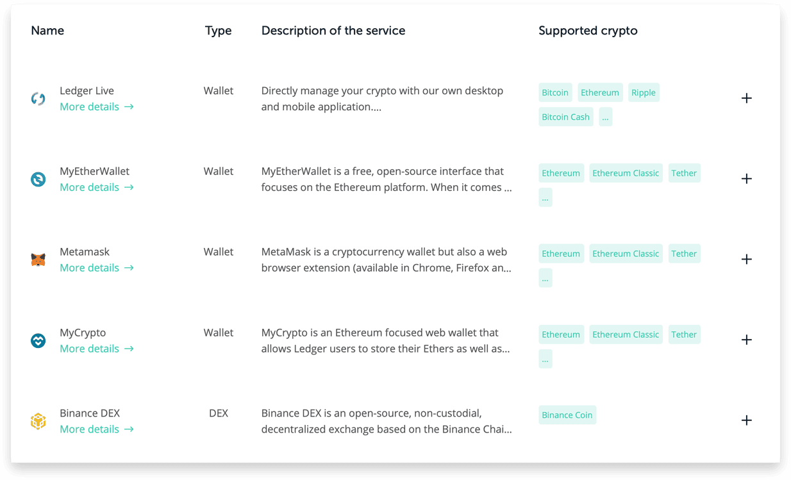Show more cryptos in MyCrypto ellipsis tag
The image size is (791, 480).
point(545,359)
